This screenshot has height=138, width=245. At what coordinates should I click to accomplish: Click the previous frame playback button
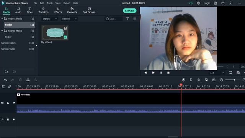tap(145, 72)
